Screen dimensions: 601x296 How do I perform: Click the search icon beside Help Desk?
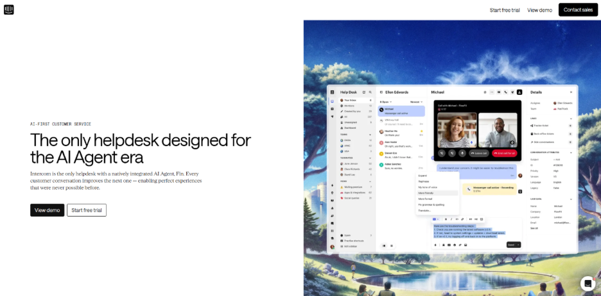370,92
